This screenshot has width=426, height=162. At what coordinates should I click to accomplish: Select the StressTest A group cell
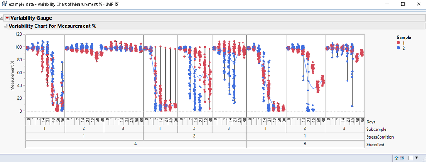136,144
